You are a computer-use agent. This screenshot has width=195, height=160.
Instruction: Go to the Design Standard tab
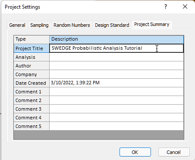[x=112, y=25]
